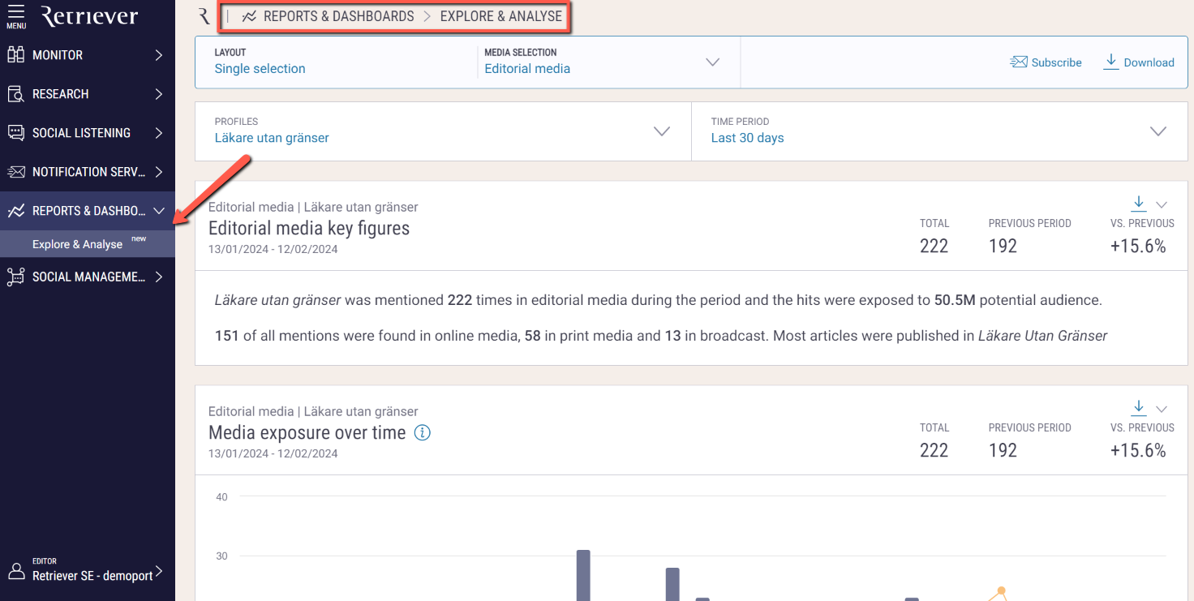
Task: Click the Social Management chevron arrow
Action: click(x=159, y=277)
